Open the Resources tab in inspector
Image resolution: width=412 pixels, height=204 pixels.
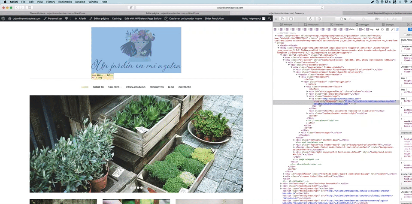coord(311,24)
